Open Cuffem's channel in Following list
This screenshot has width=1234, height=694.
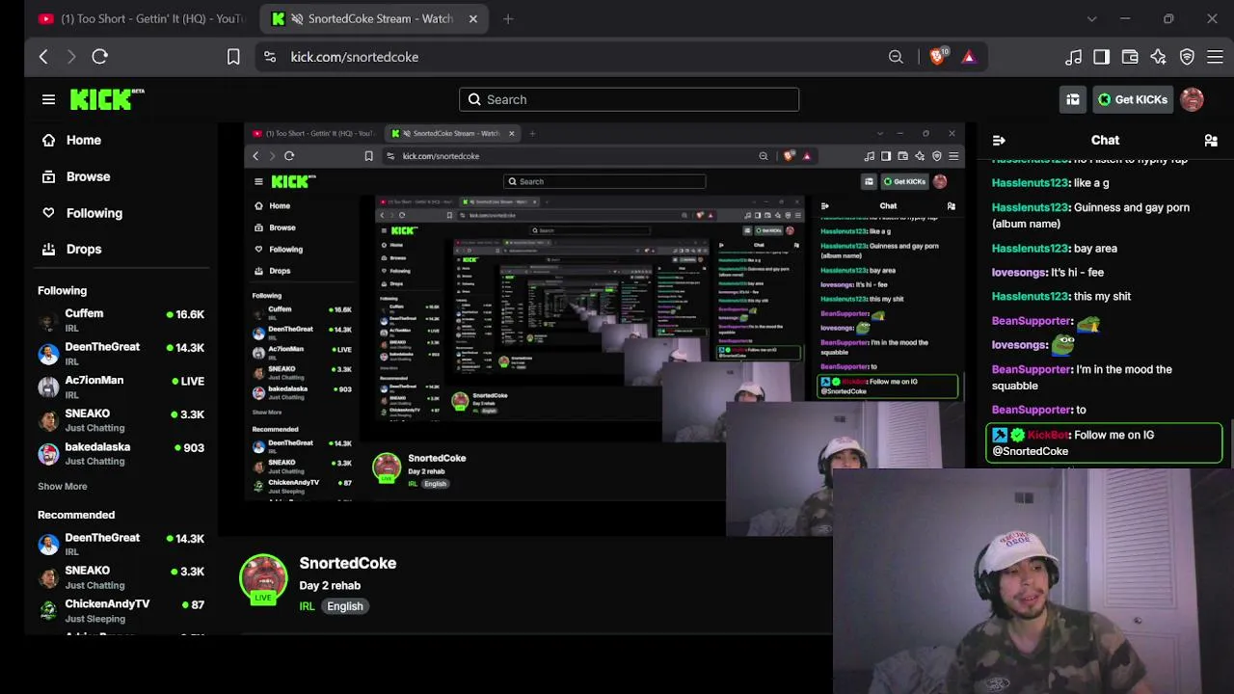pyautogui.click(x=121, y=320)
